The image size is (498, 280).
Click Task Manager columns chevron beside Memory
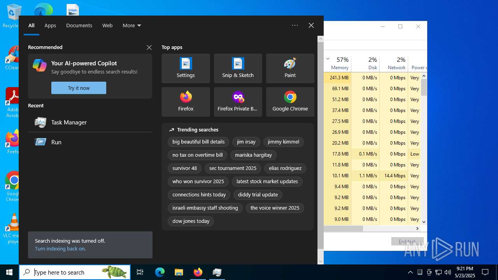pyautogui.click(x=328, y=59)
